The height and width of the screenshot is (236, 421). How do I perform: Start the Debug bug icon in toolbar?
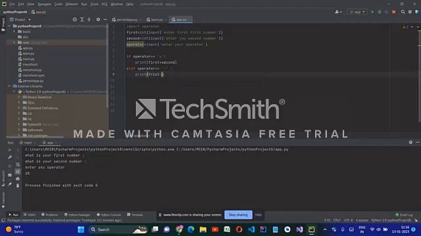coord(380,12)
